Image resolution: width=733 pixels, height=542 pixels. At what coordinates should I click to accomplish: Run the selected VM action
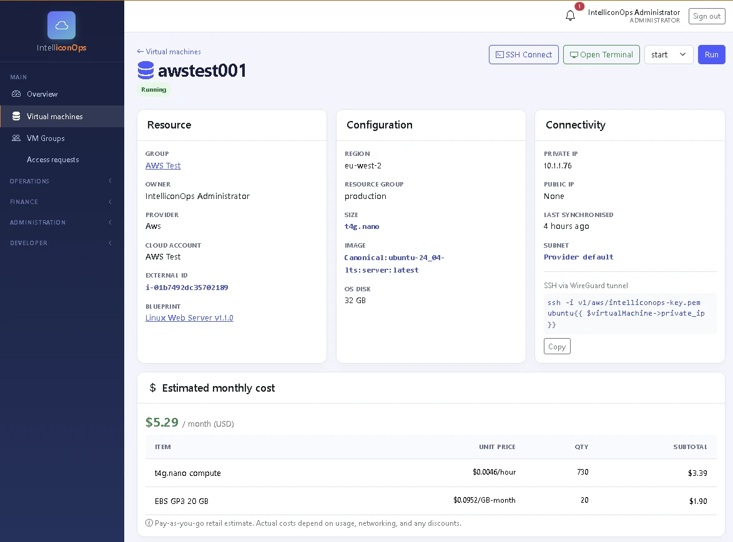711,55
